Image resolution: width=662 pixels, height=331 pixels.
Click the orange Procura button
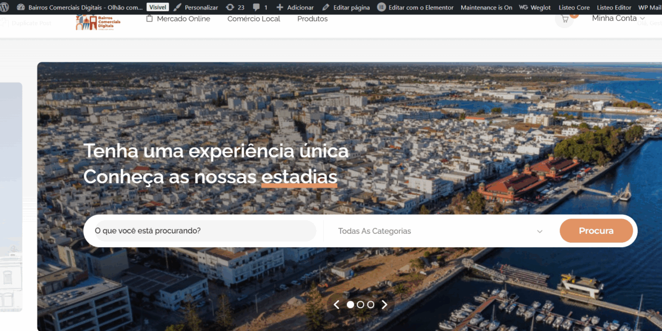click(596, 231)
